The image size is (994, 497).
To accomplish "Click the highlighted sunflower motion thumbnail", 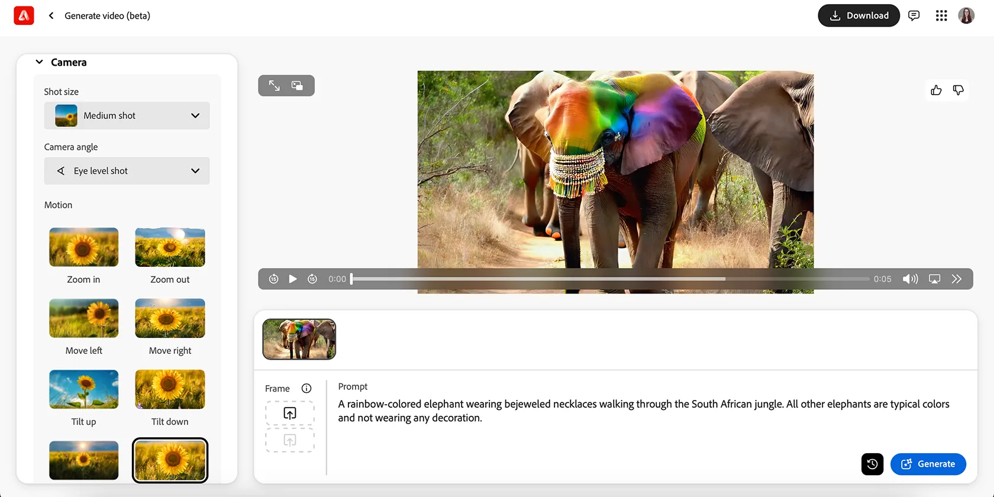I will 170,460.
